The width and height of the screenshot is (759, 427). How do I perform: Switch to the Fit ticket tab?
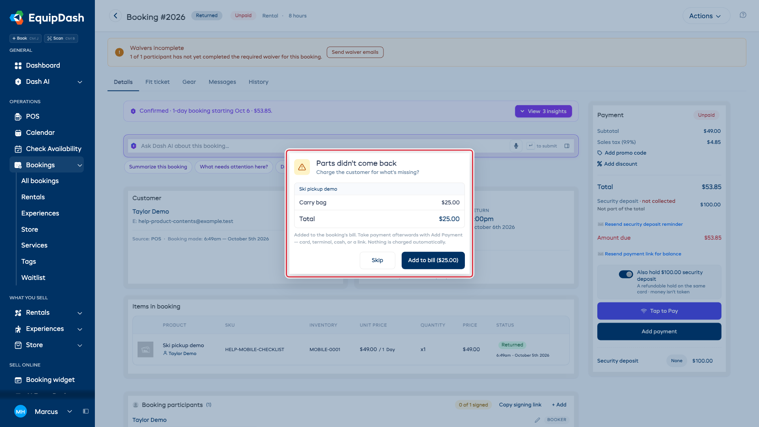[x=157, y=82]
